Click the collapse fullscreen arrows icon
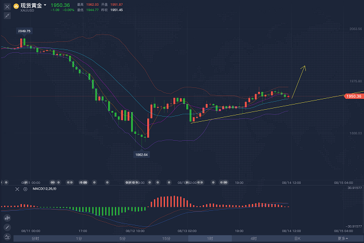Image resolution: width=364 pixels, height=243 pixels. coord(7,17)
